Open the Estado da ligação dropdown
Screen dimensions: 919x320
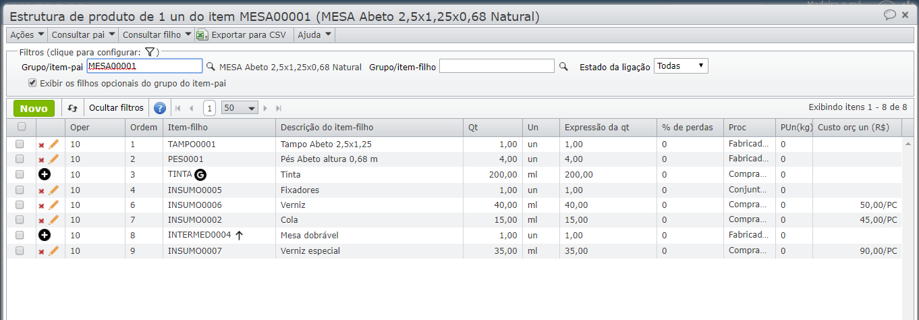point(681,66)
